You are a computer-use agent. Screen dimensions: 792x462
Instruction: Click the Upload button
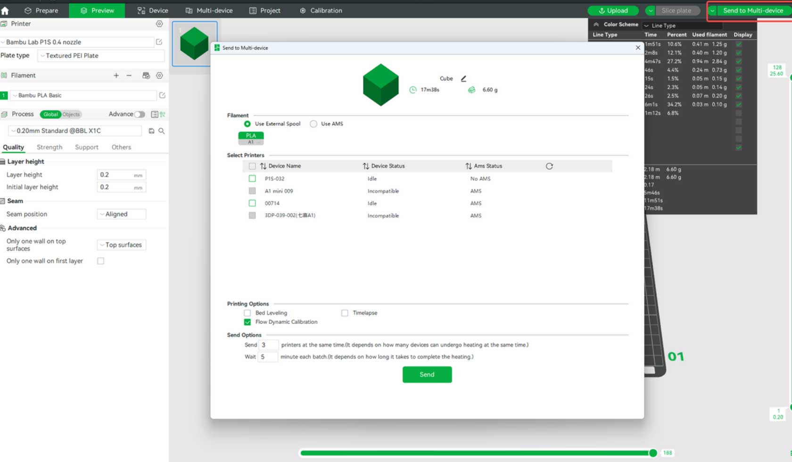613,10
